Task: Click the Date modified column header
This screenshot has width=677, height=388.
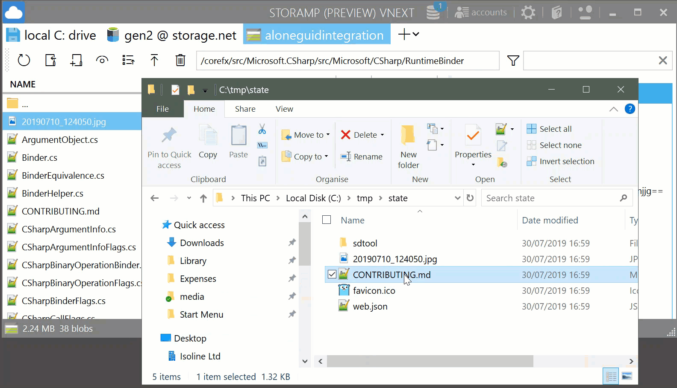Action: click(x=550, y=220)
